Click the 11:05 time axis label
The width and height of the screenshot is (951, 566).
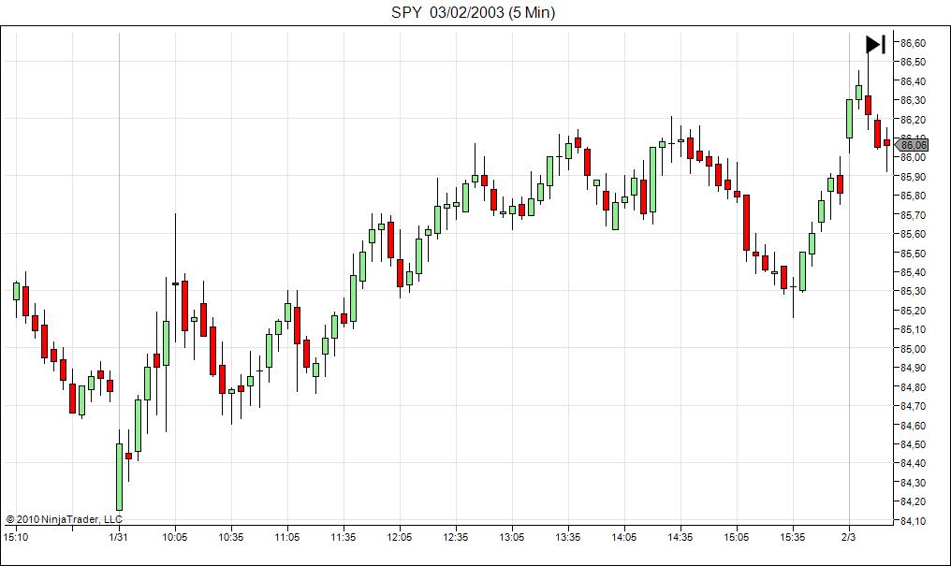click(x=286, y=537)
